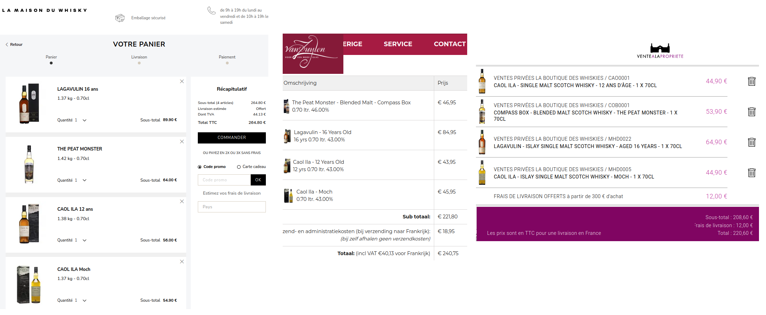Open Peat Monster thumbnail in Van Zuylen list

click(287, 106)
